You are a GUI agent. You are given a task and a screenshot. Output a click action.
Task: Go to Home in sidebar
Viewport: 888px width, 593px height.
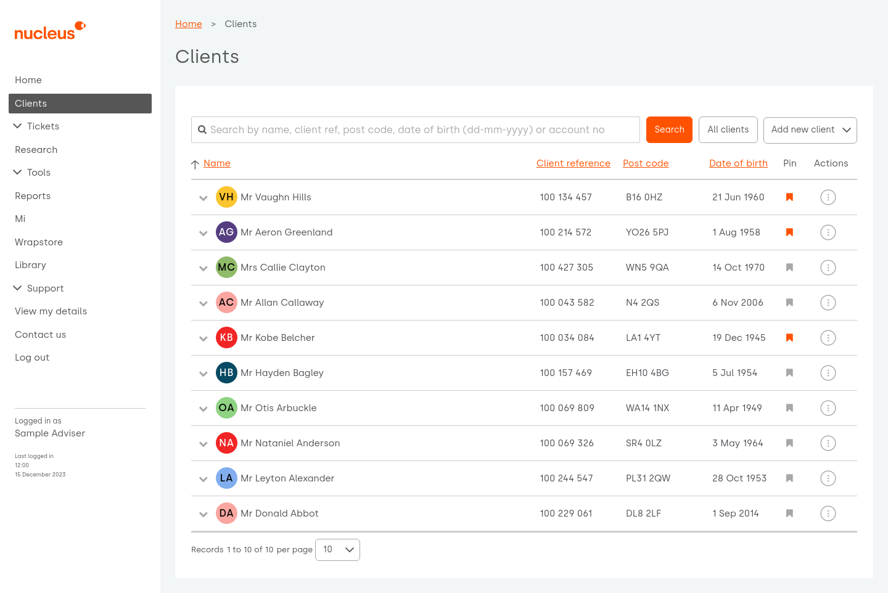coord(28,80)
